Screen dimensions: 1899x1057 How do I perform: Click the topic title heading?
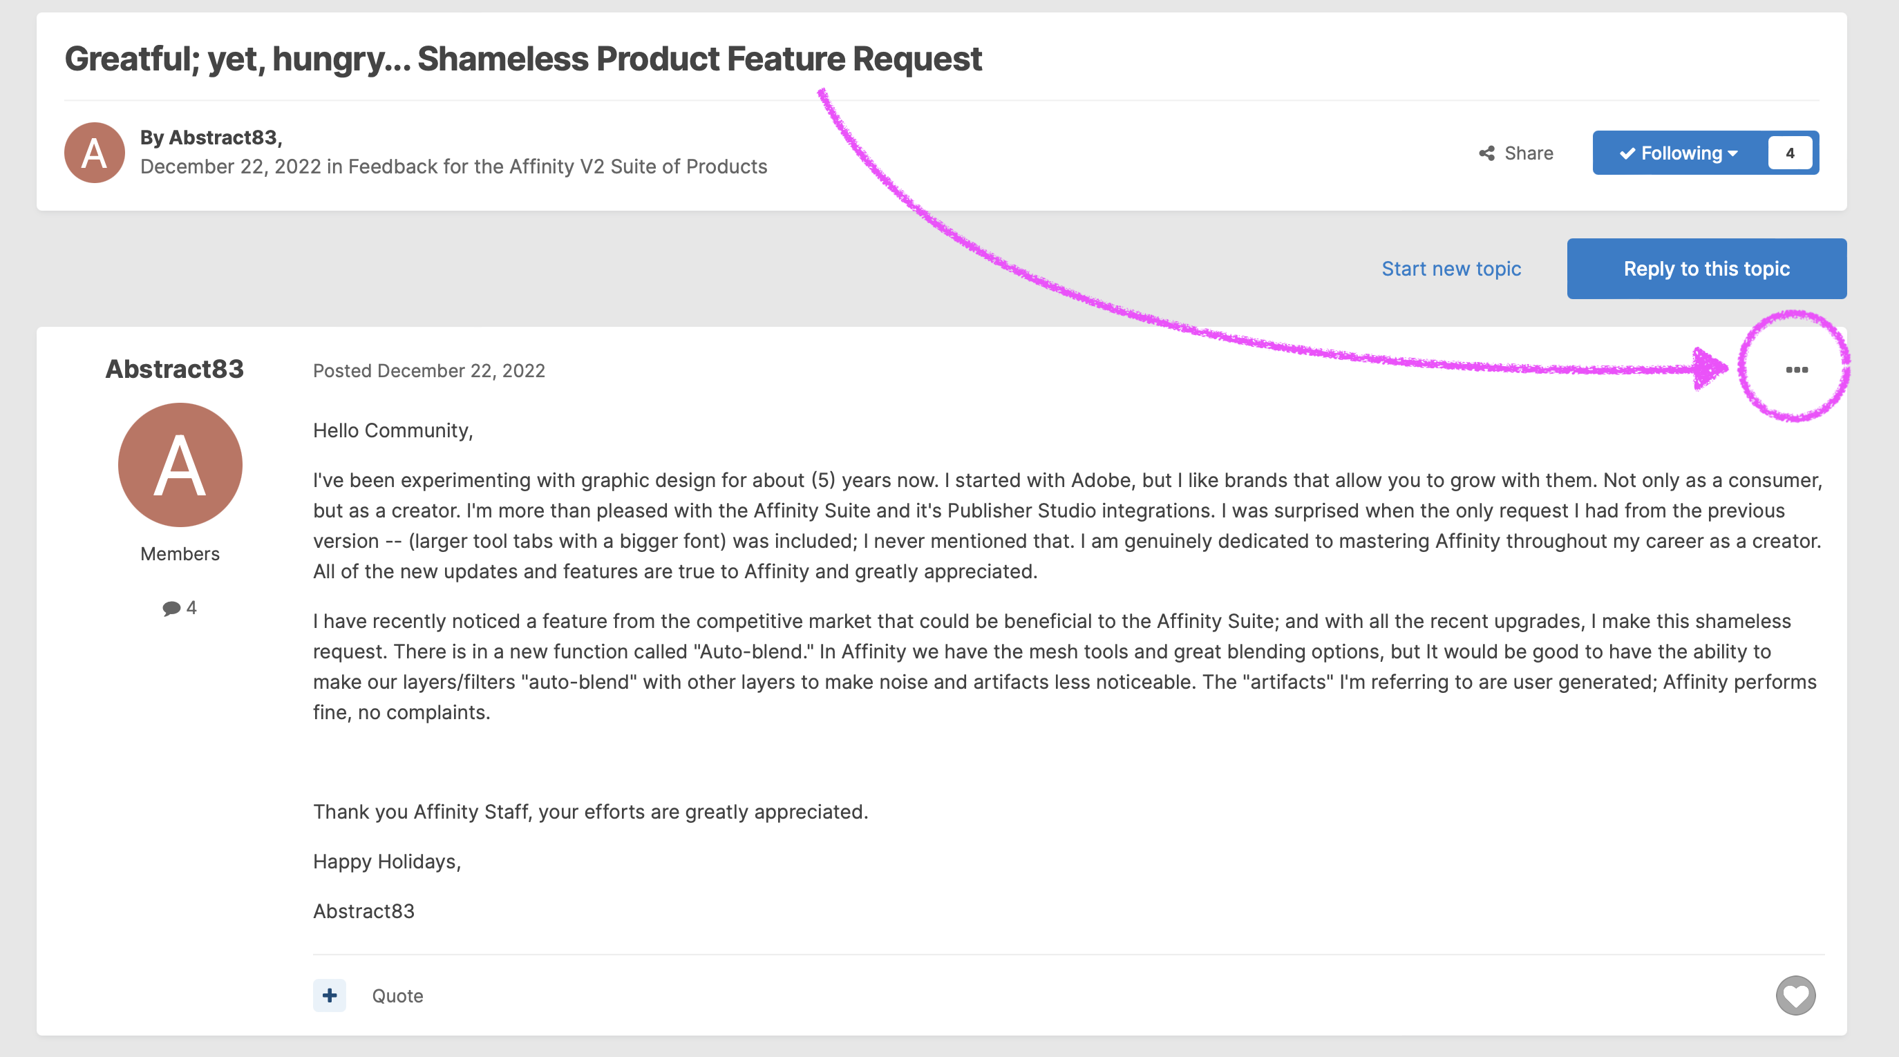(x=522, y=58)
